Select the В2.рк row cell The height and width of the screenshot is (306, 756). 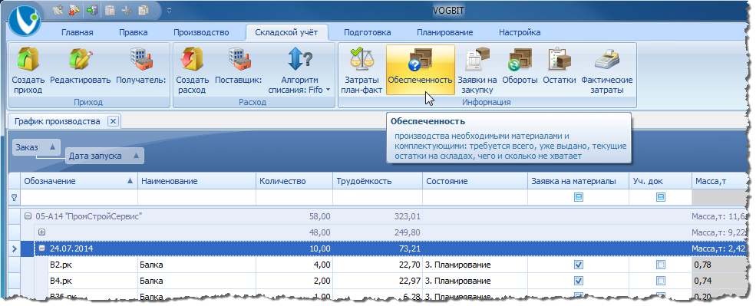point(92,265)
